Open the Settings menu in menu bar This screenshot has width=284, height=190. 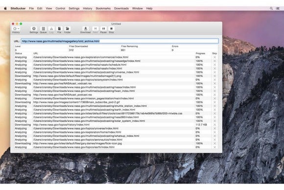(74, 8)
